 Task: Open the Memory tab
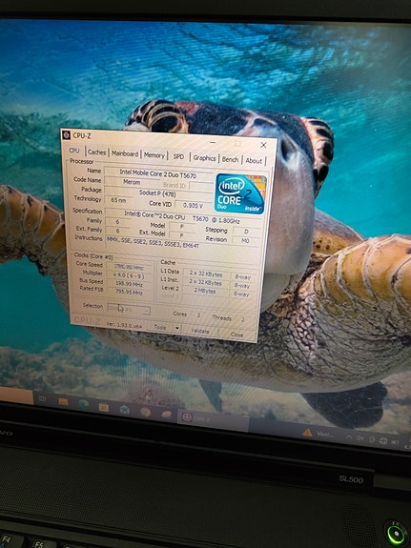[x=154, y=155]
